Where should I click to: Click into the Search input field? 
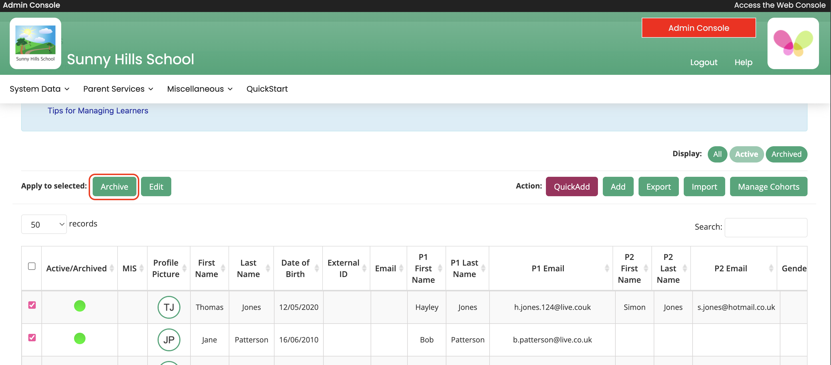point(766,227)
